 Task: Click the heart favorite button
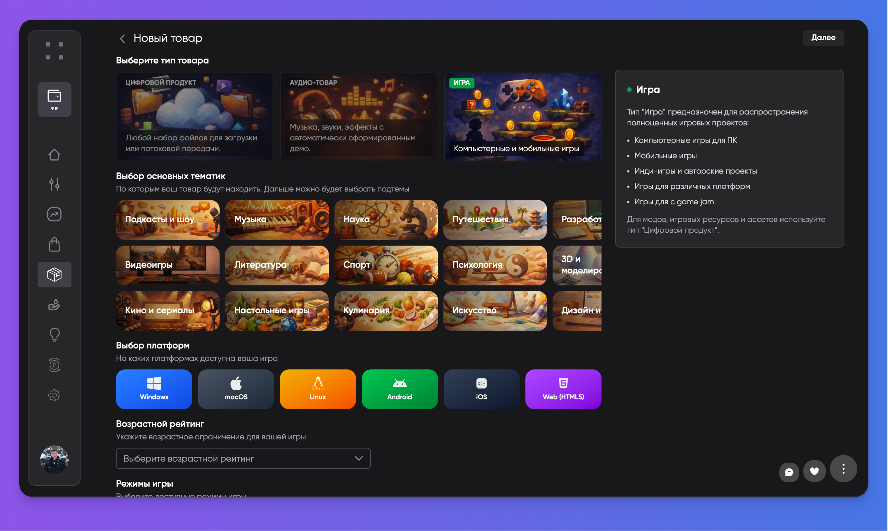[814, 471]
